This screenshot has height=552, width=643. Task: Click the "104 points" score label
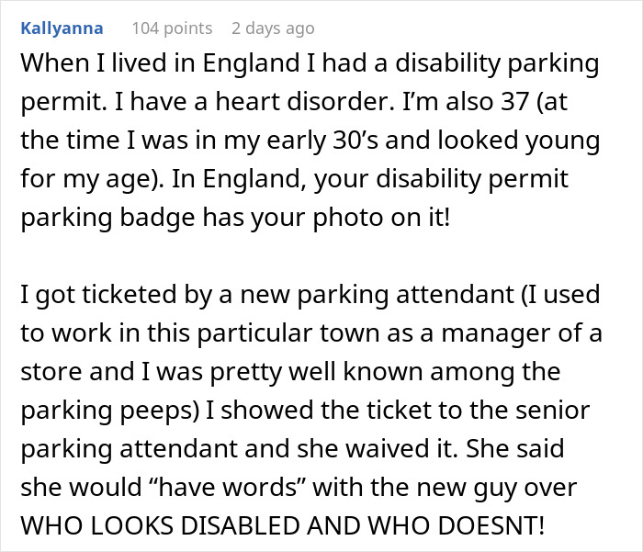(x=172, y=28)
